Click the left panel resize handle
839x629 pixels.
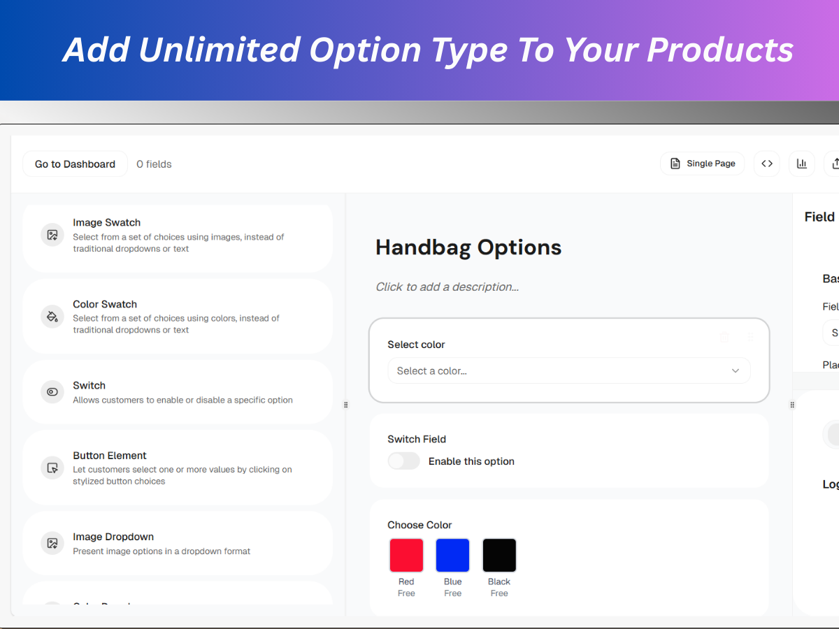coord(346,405)
